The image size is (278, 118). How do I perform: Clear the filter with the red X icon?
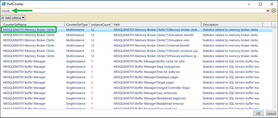tap(268, 11)
